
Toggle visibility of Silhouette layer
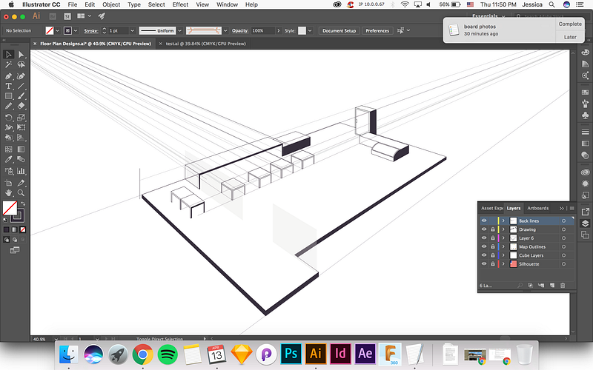483,263
